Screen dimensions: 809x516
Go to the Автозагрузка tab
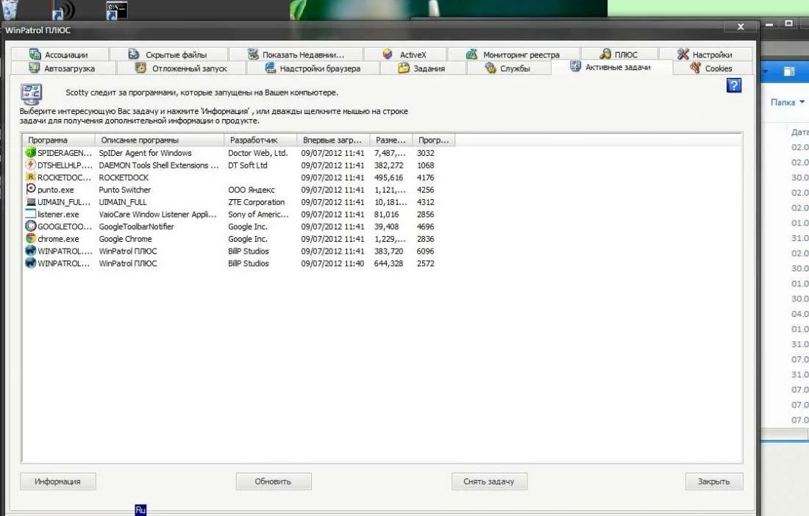tap(63, 68)
